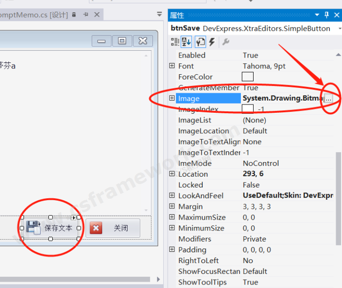The image size is (342, 288).
Task: Click the 关闭 close button on form
Action: pyautogui.click(x=113, y=228)
